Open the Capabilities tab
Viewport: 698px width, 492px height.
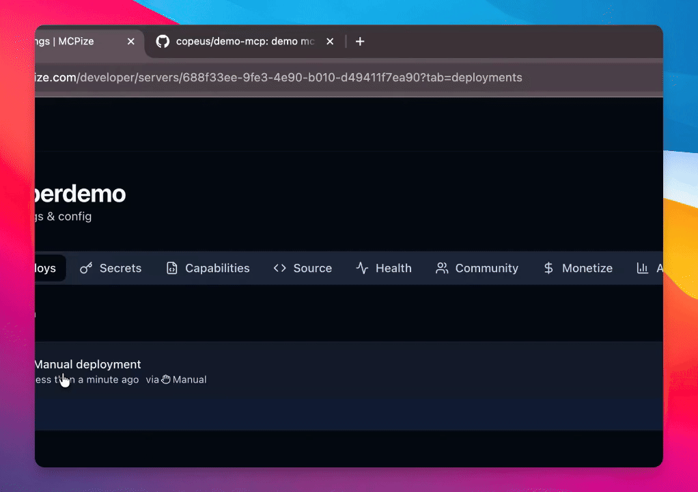tap(208, 268)
